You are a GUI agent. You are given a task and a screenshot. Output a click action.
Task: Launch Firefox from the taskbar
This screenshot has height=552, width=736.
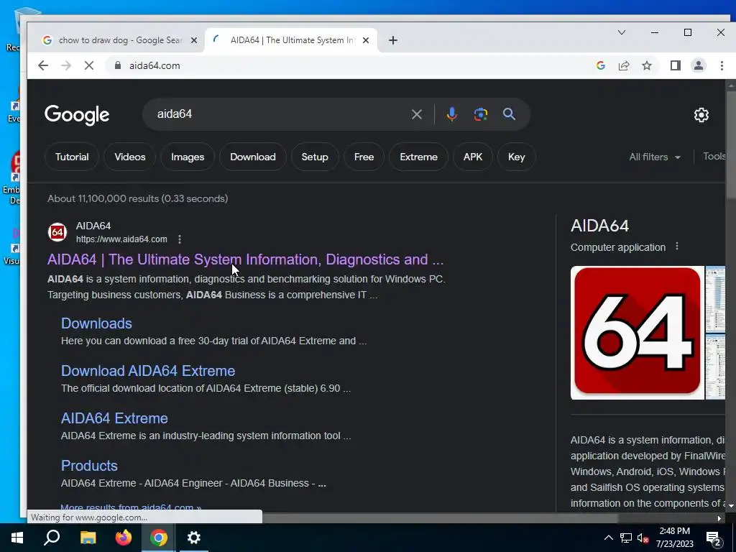coord(124,538)
